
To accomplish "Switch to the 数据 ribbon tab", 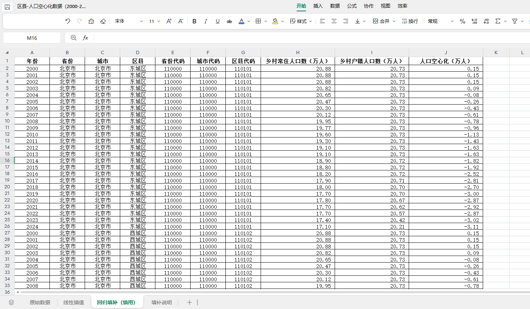I will [335, 6].
